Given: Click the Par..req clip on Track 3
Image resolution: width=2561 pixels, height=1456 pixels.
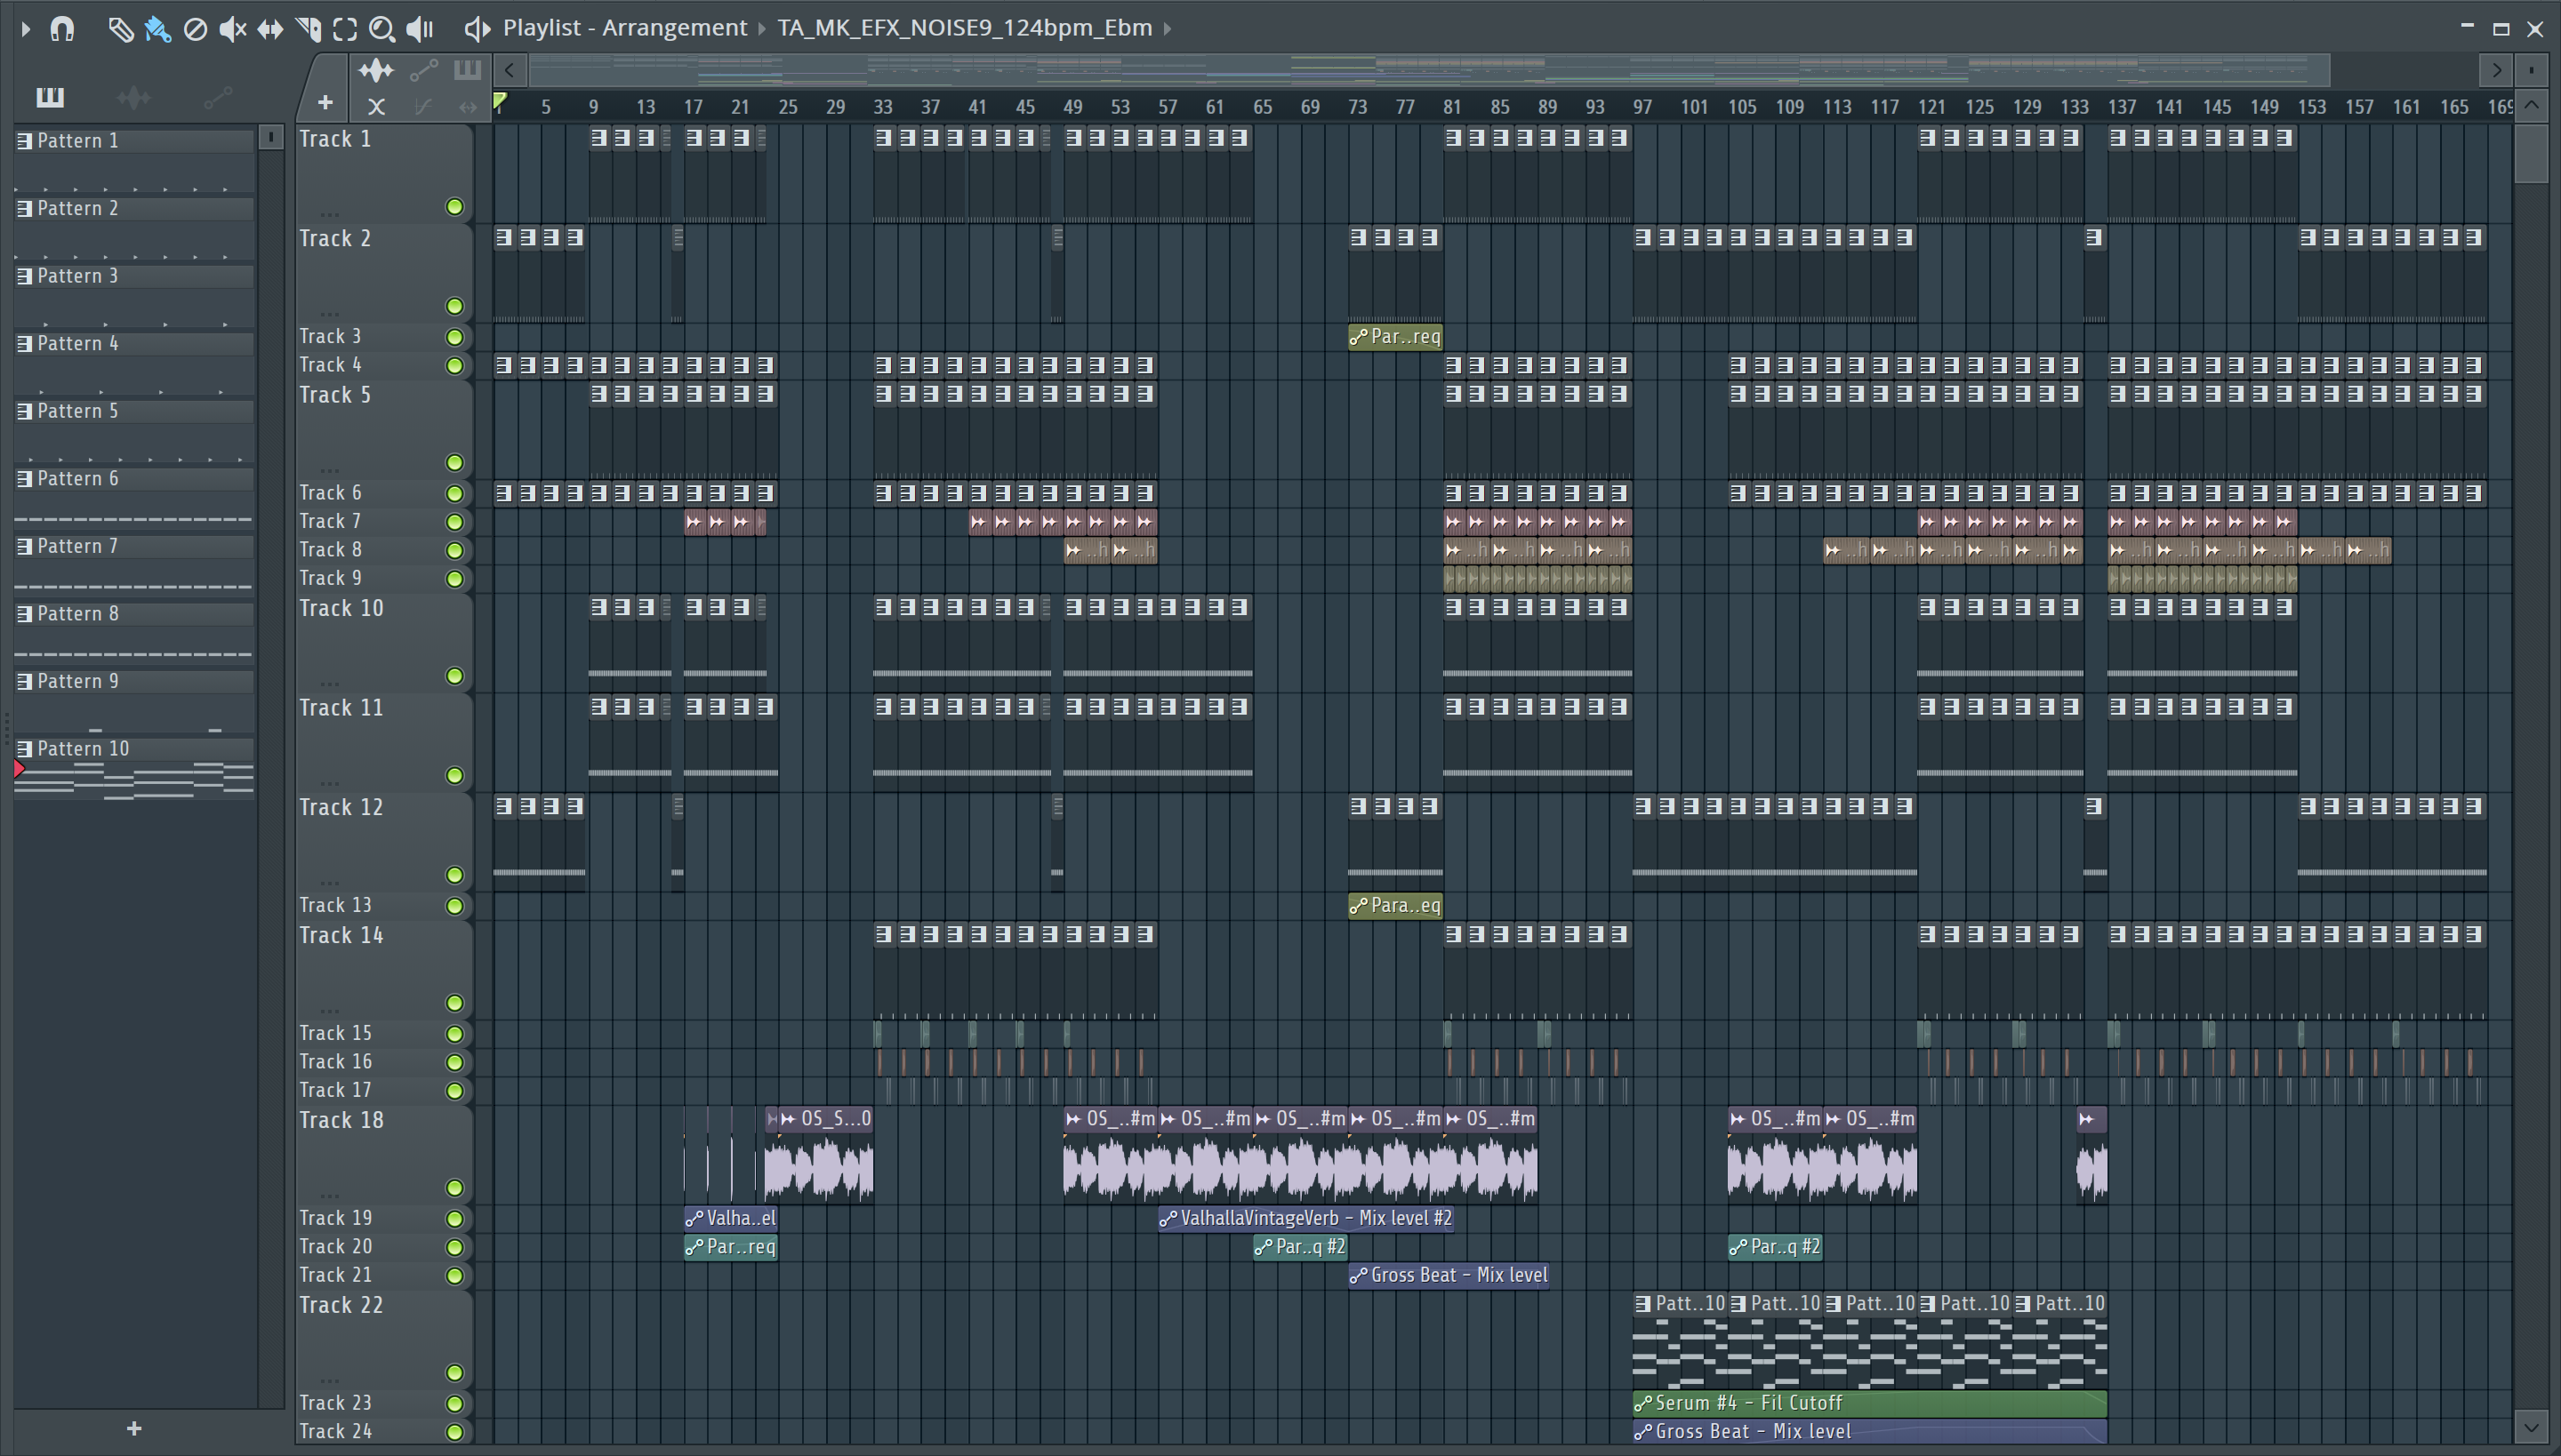Looking at the screenshot, I should click(x=1395, y=337).
